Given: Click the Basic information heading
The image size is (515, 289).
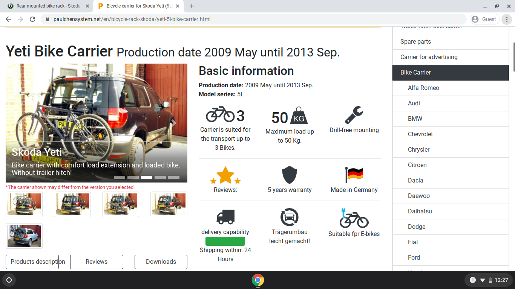Looking at the screenshot, I should click(x=246, y=71).
